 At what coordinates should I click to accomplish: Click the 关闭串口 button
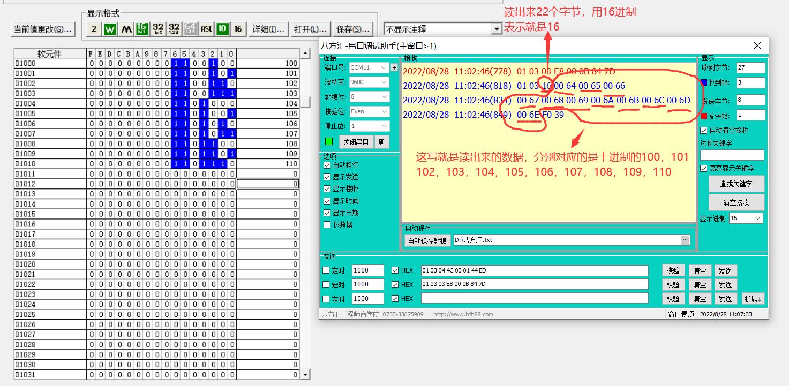(x=356, y=142)
